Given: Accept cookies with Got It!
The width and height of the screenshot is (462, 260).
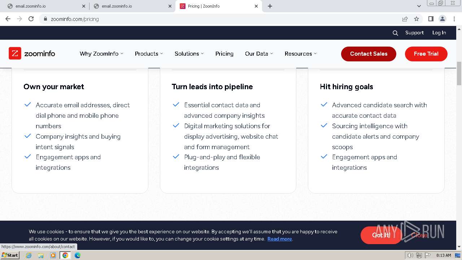Looking at the screenshot, I should click(x=381, y=235).
